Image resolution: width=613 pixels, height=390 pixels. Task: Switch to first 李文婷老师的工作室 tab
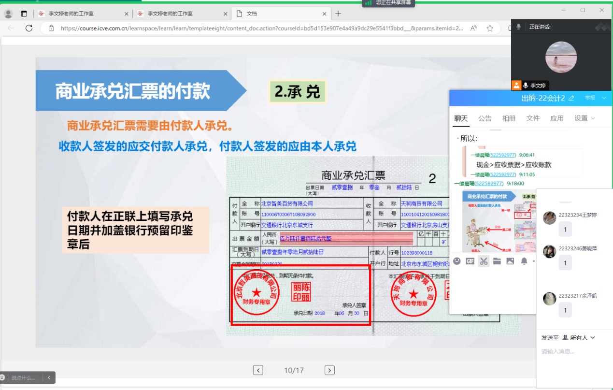point(83,14)
